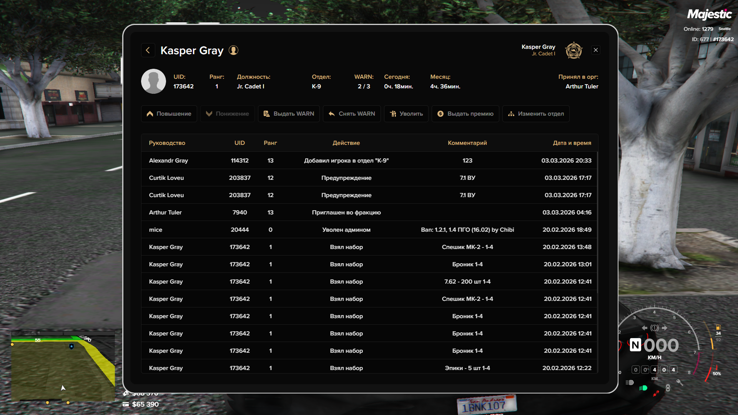Click the Действие column header

pos(346,143)
